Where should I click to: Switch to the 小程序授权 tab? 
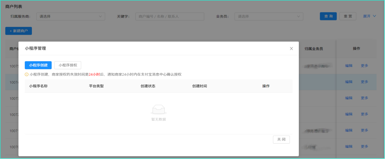(x=68, y=65)
